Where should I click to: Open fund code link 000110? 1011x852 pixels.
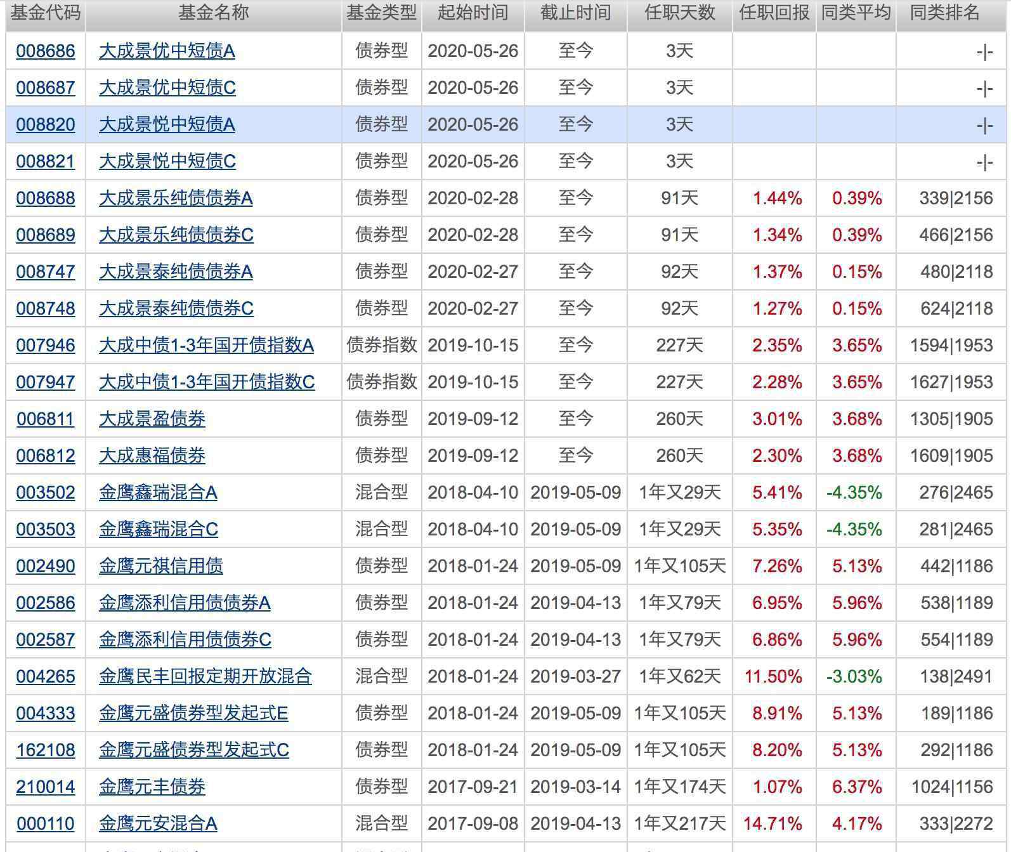(46, 823)
